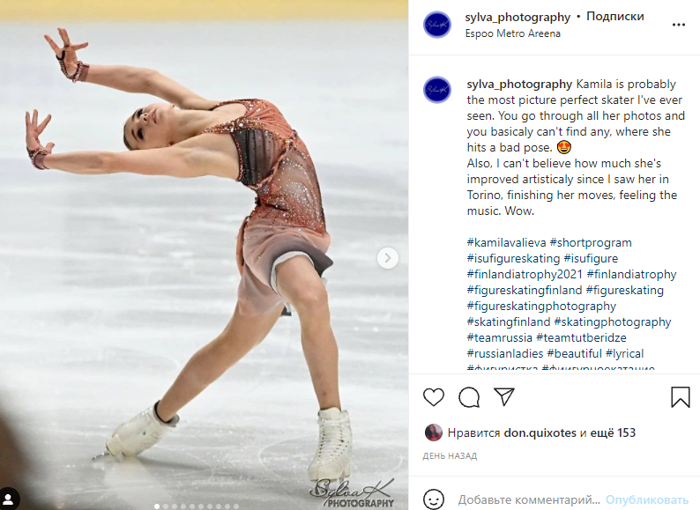Open comments via speech bubble icon
700x510 pixels.
tap(469, 397)
